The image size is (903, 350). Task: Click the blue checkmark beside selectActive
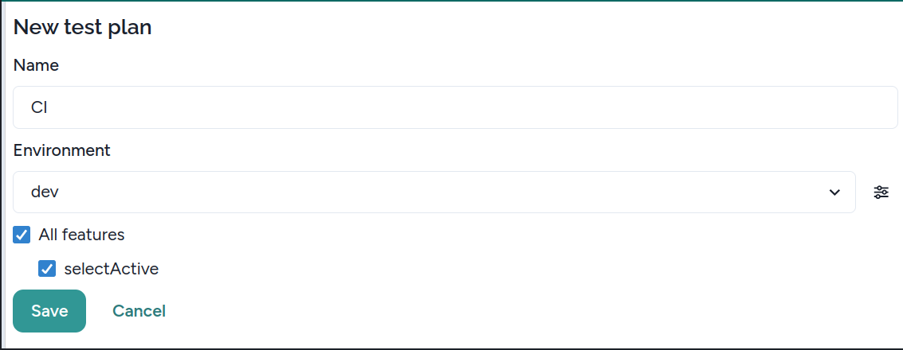tap(48, 269)
